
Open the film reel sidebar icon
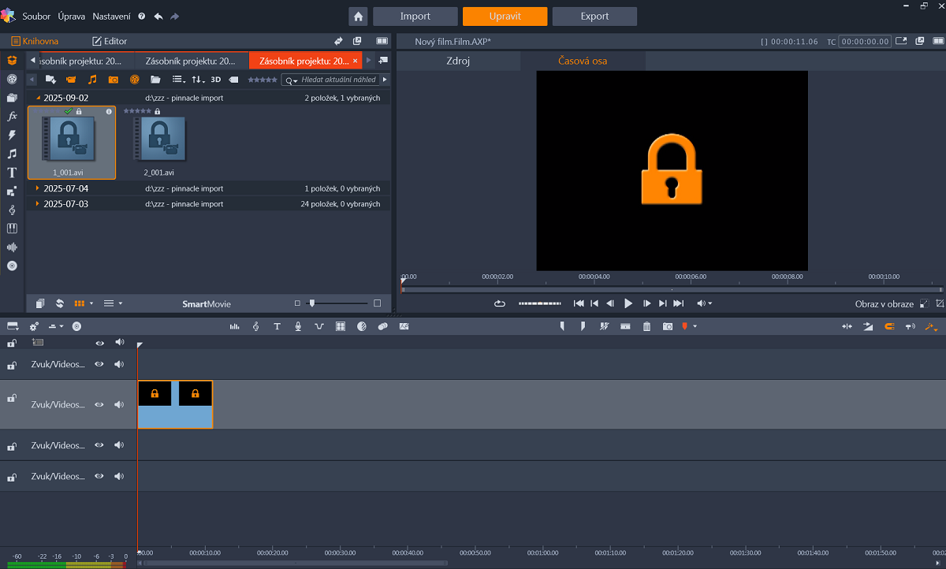tap(12, 79)
